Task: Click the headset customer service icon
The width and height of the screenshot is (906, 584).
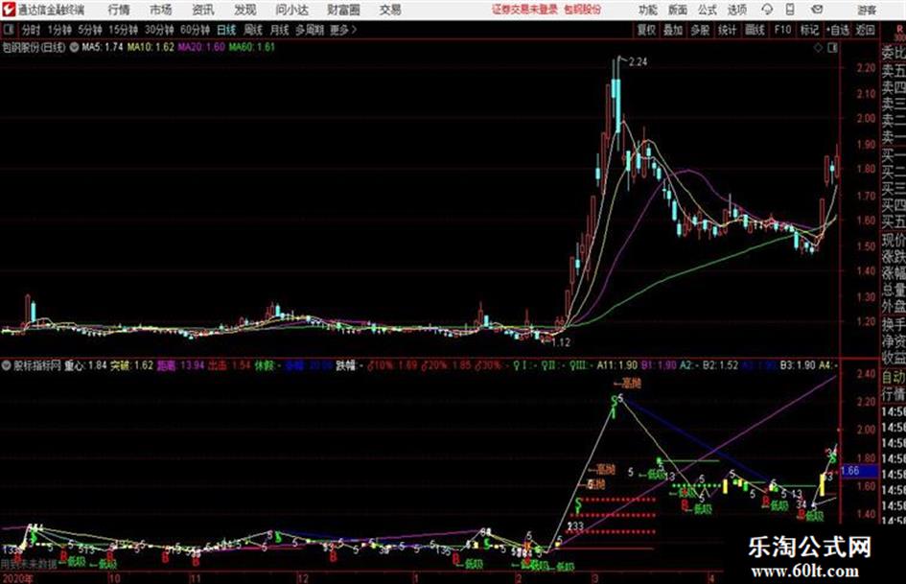Action: 767,10
